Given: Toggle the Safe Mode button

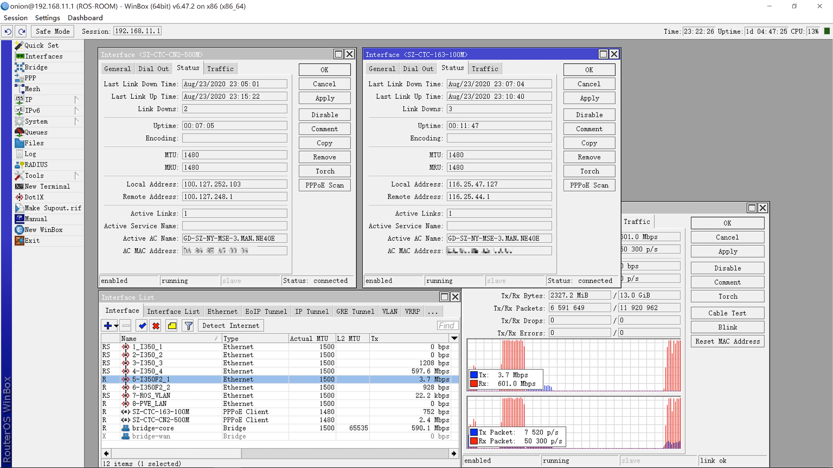Looking at the screenshot, I should [x=52, y=31].
